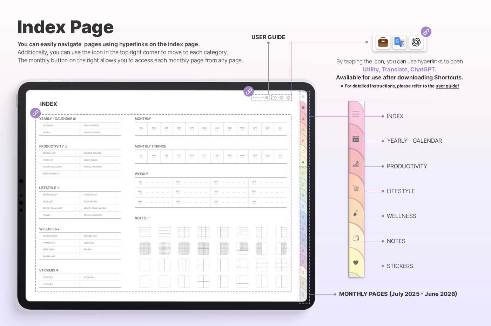Click the globe icon on planner page
491x326 pixels.
(x=281, y=98)
